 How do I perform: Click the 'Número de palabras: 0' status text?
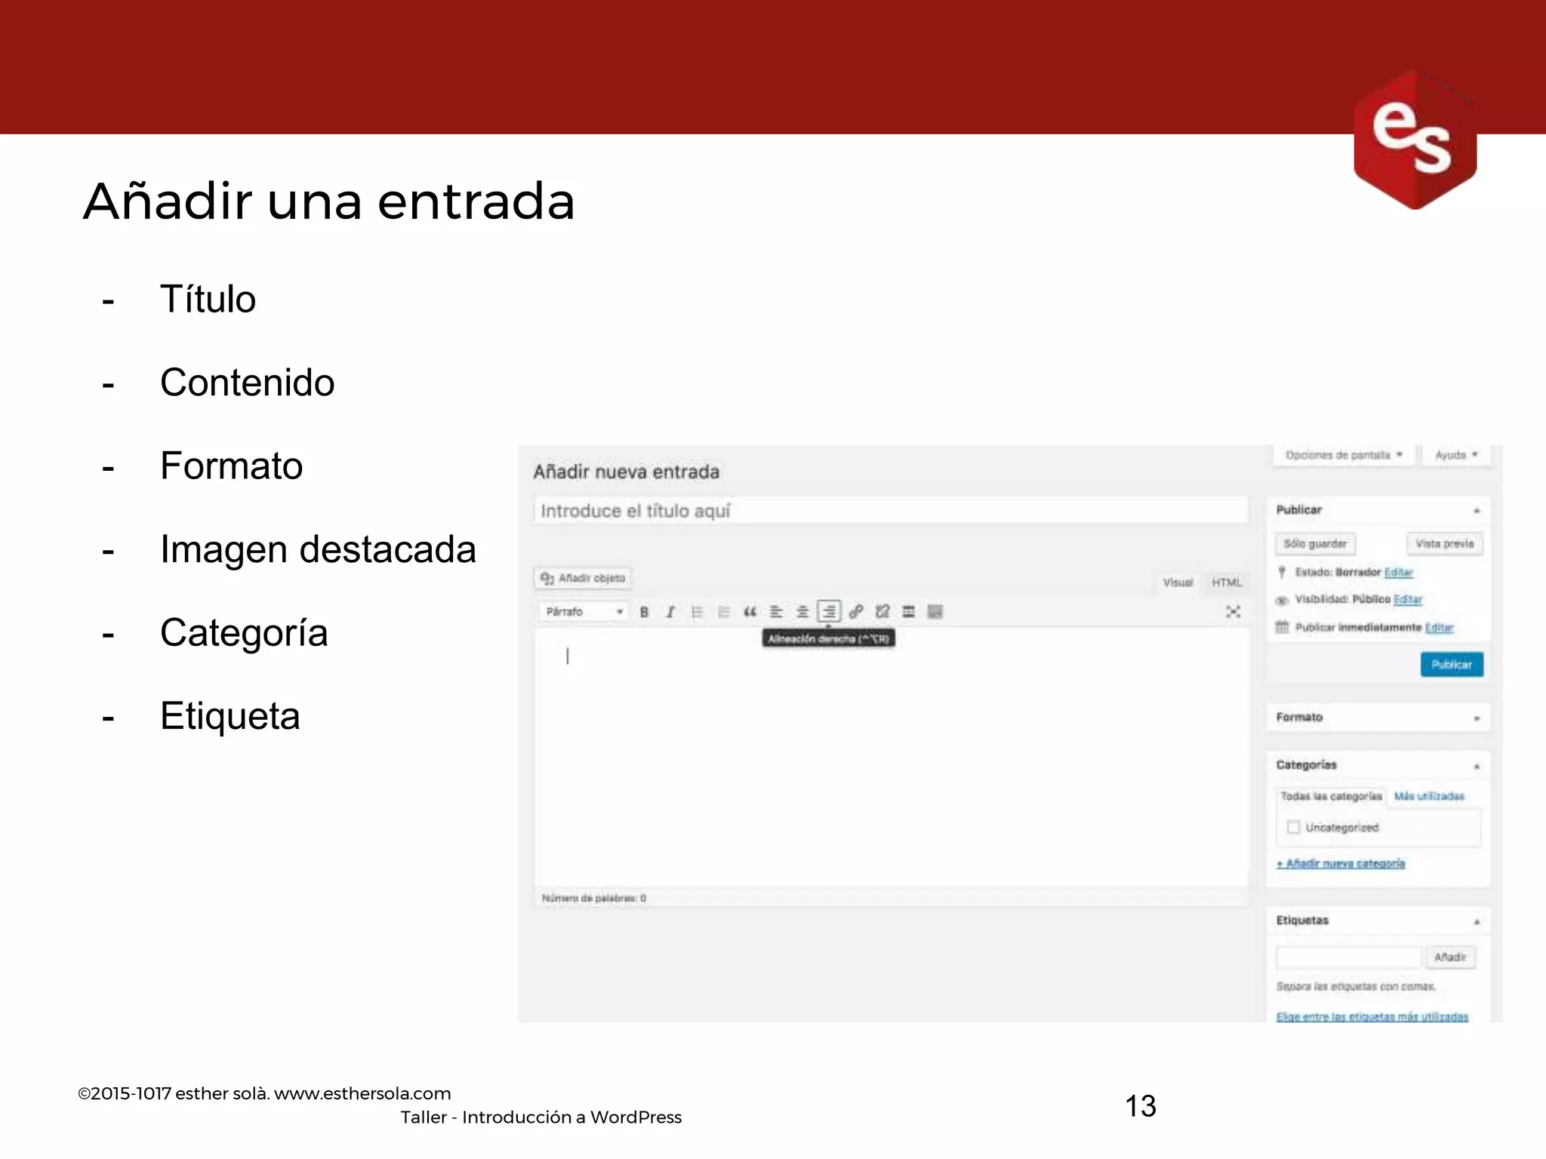[x=594, y=899]
